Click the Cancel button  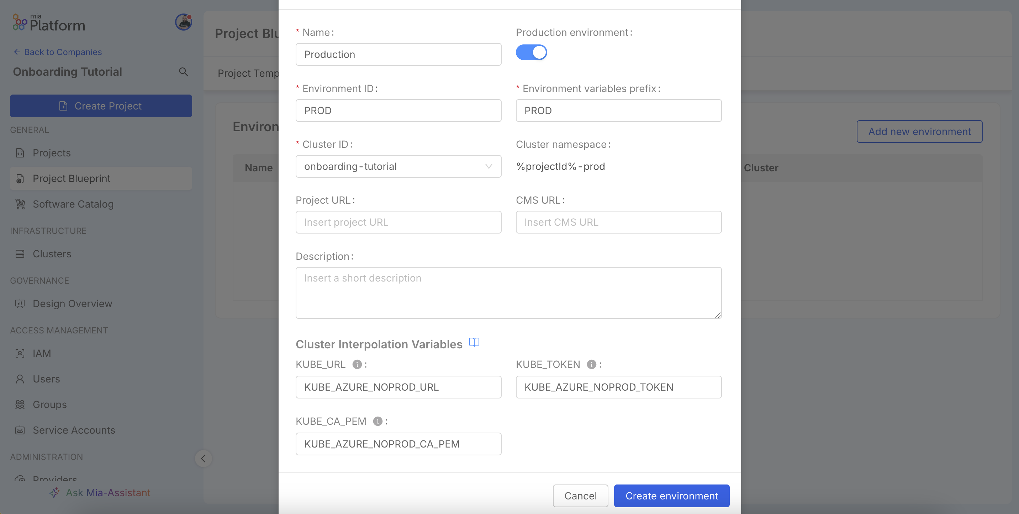coord(580,496)
